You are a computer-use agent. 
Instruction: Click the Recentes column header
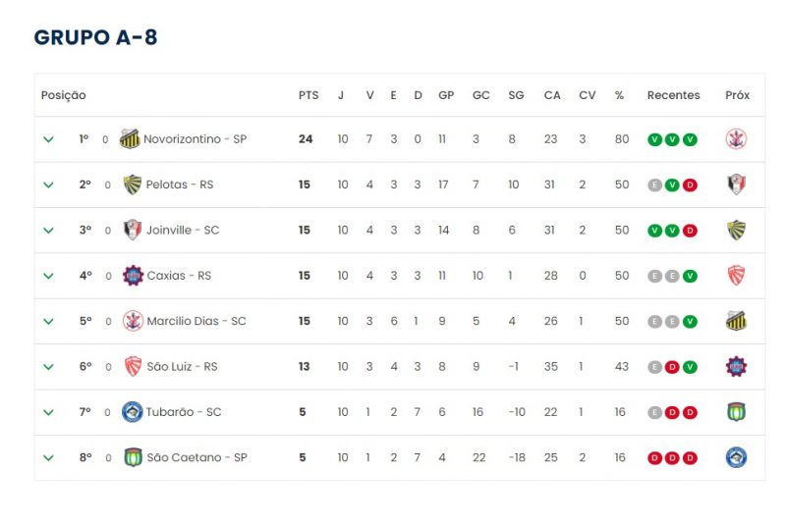click(673, 95)
